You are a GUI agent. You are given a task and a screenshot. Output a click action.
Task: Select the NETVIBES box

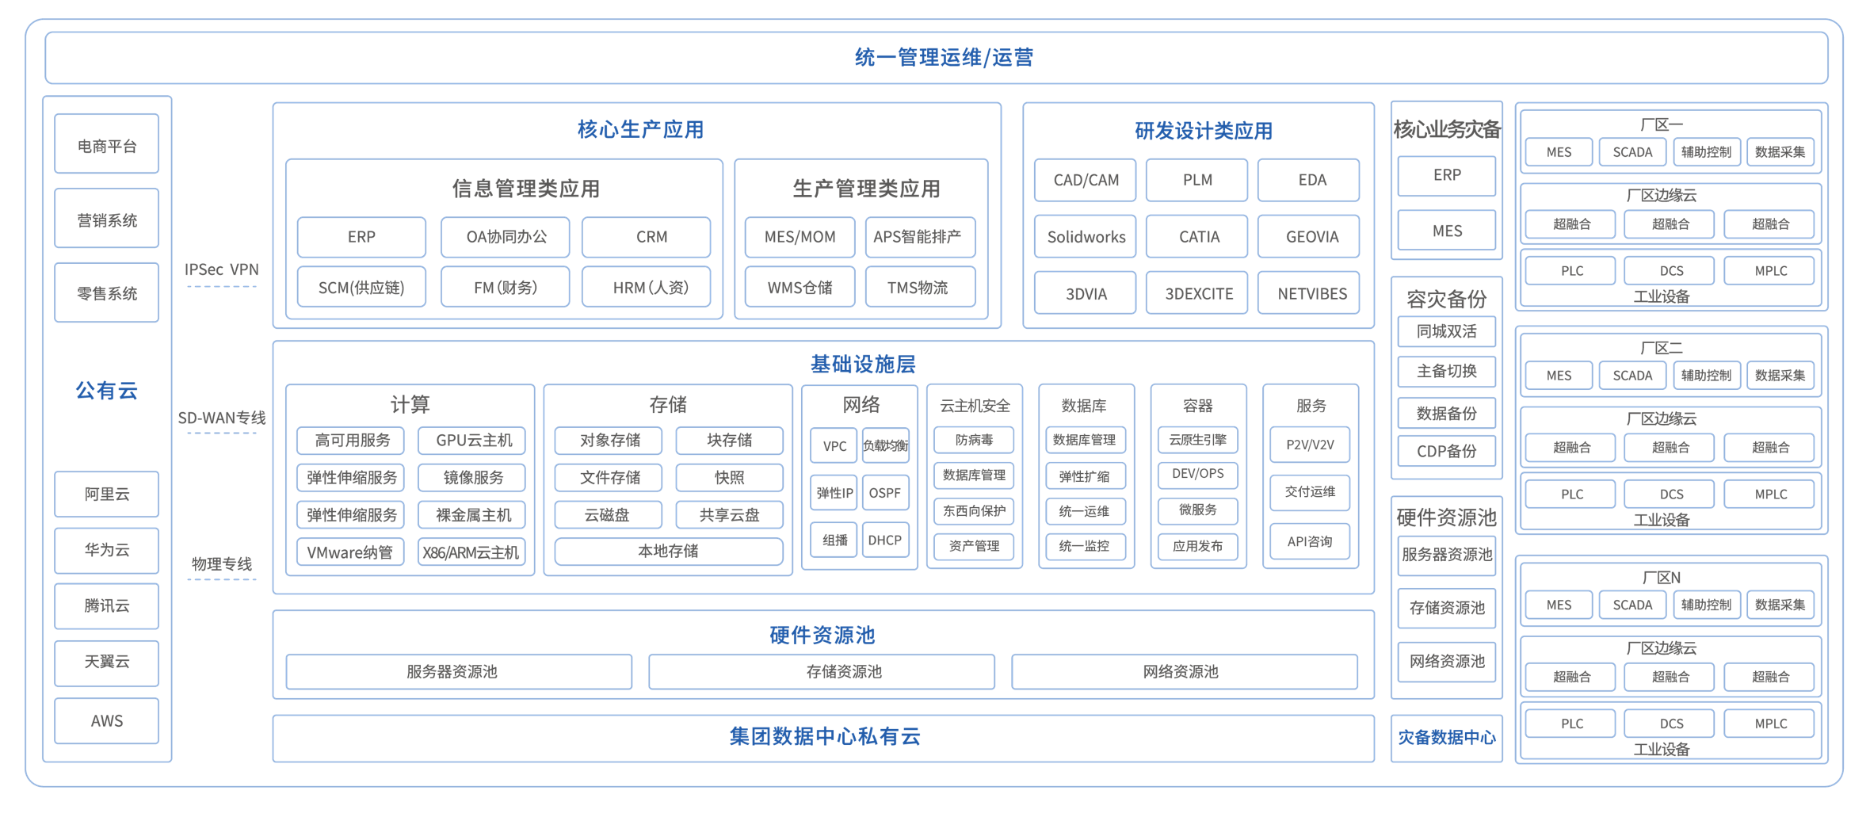[1309, 293]
